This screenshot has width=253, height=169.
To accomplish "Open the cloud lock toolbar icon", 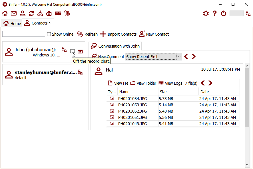I will [x=49, y=13].
